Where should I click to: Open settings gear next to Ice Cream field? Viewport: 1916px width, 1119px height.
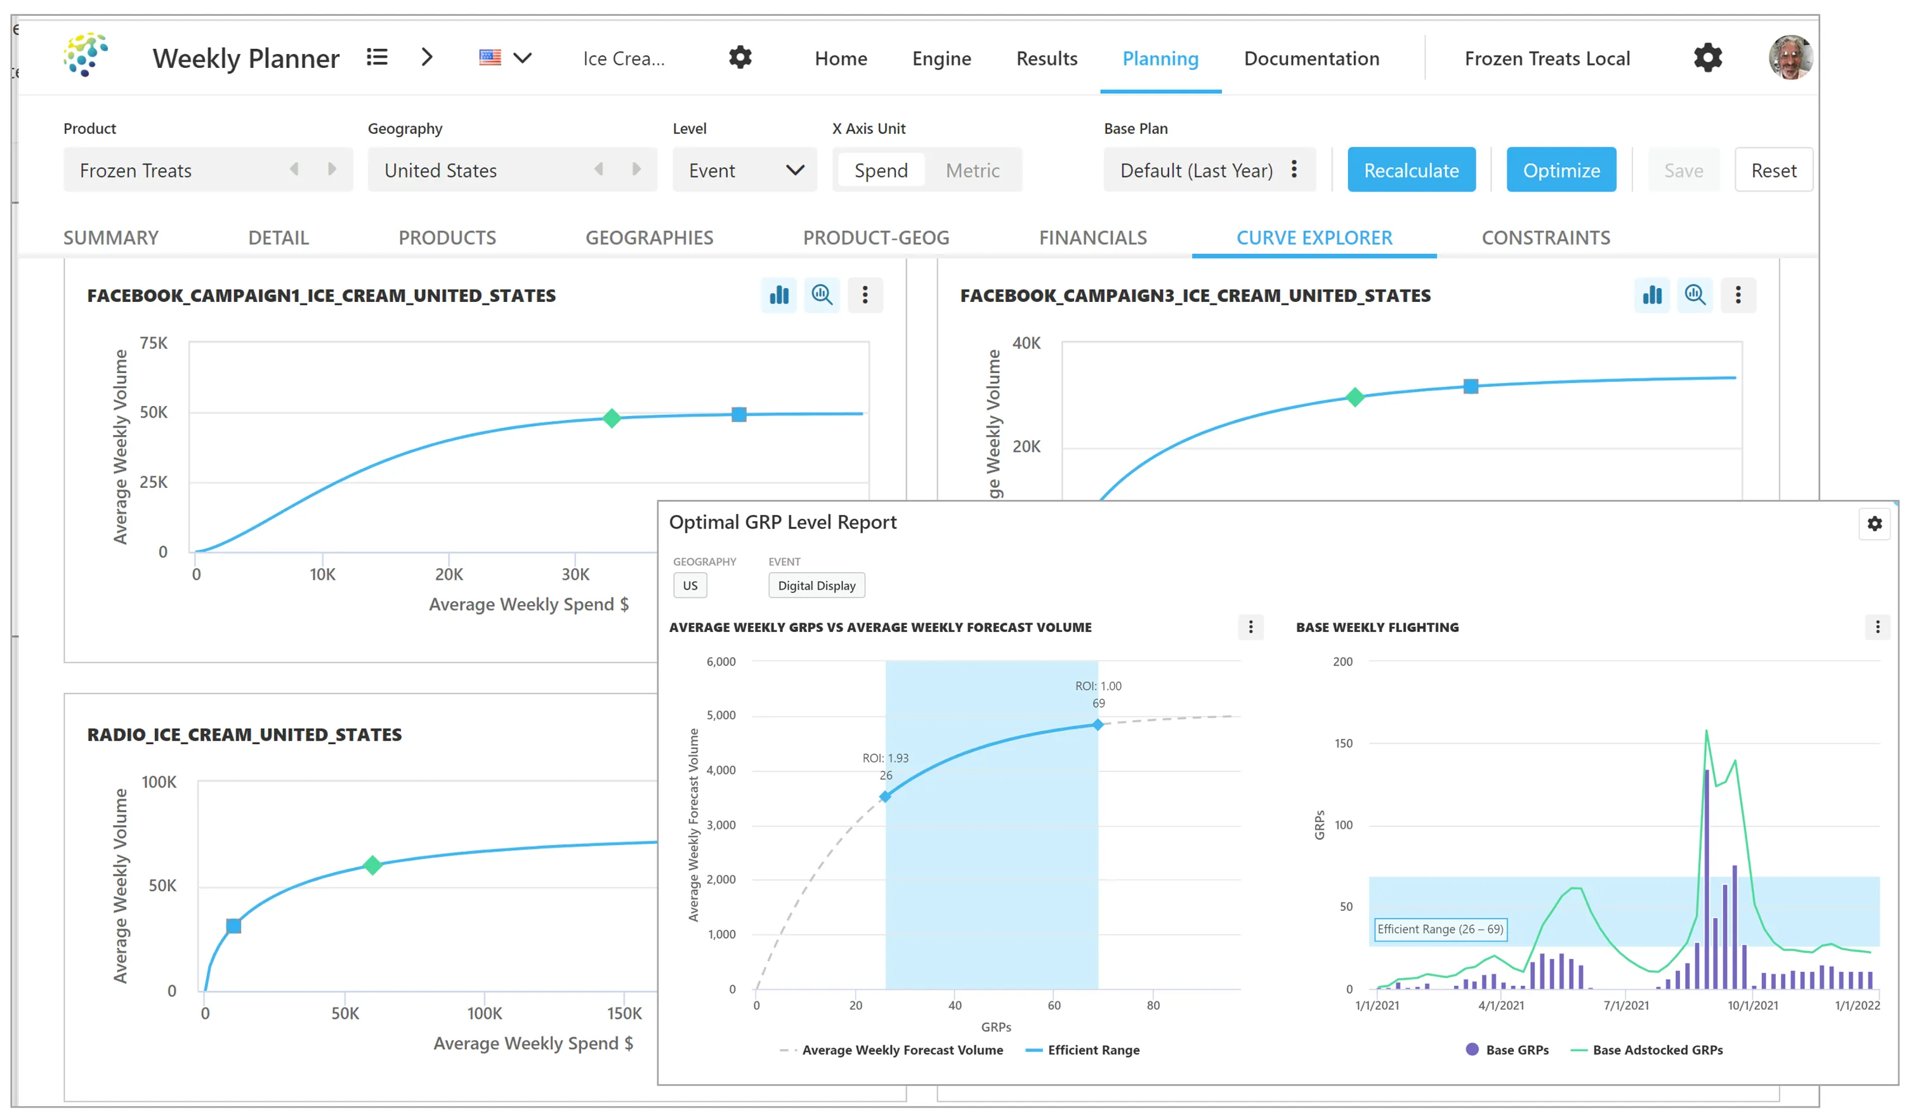pyautogui.click(x=740, y=57)
